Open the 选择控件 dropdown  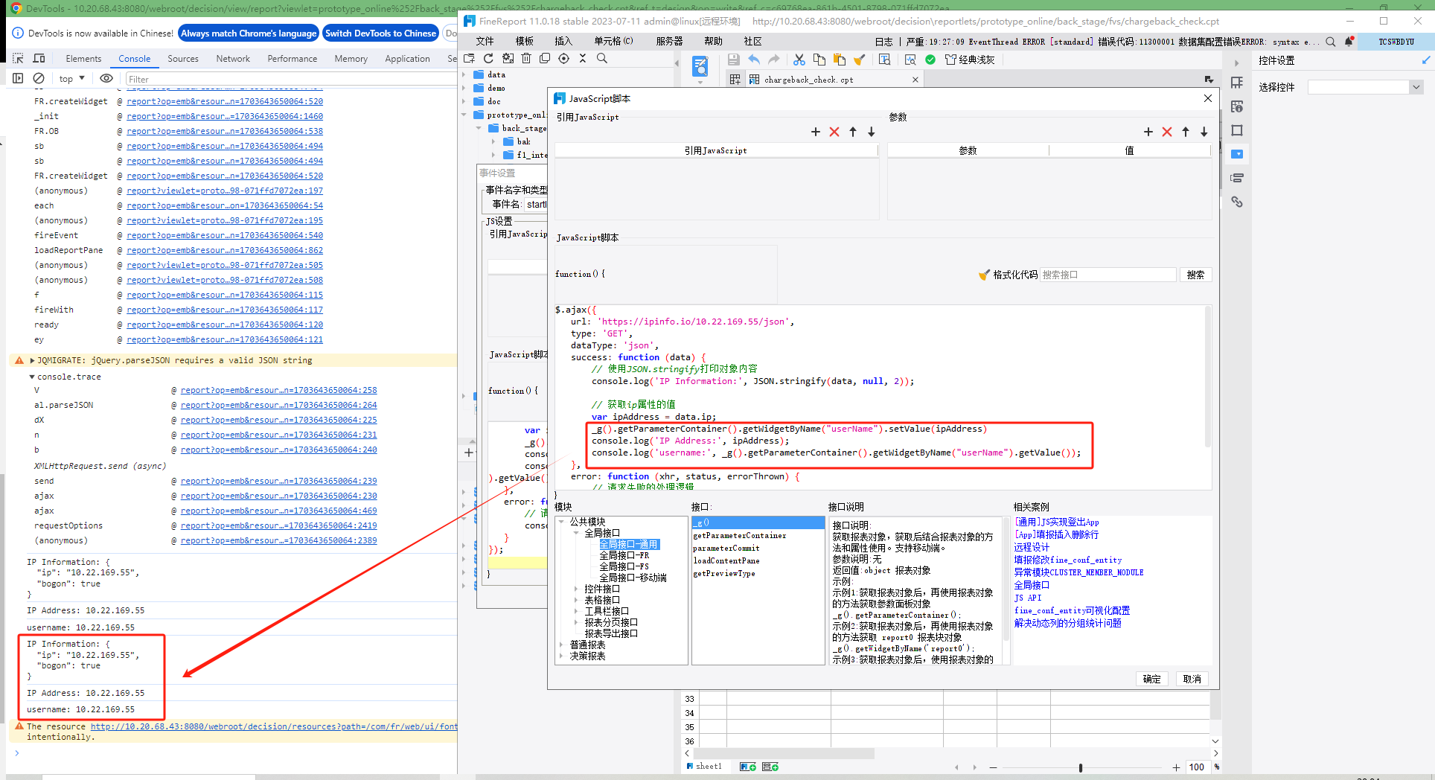[1415, 87]
